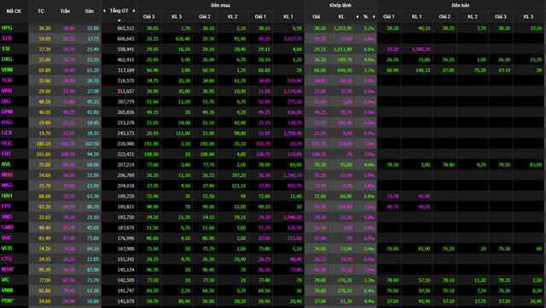Open VIC stock ticker

(x=6, y=280)
